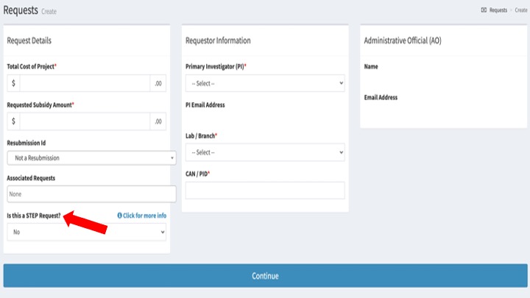This screenshot has height=298, width=530.
Task: Expand the 'Is this a STEP Request?' dropdown
Action: coord(87,232)
